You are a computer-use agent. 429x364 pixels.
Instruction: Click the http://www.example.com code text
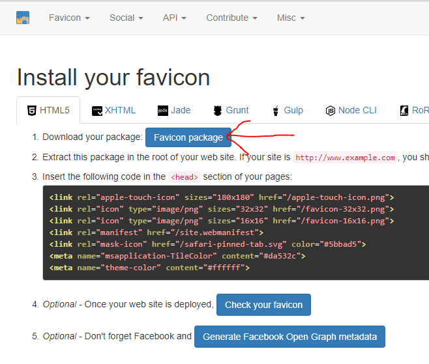pyautogui.click(x=345, y=158)
